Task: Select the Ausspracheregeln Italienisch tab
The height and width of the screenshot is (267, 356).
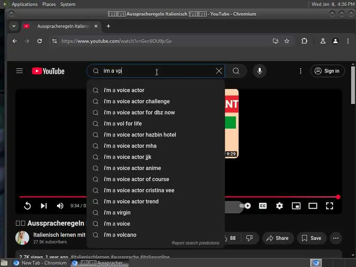Action: pos(60,26)
